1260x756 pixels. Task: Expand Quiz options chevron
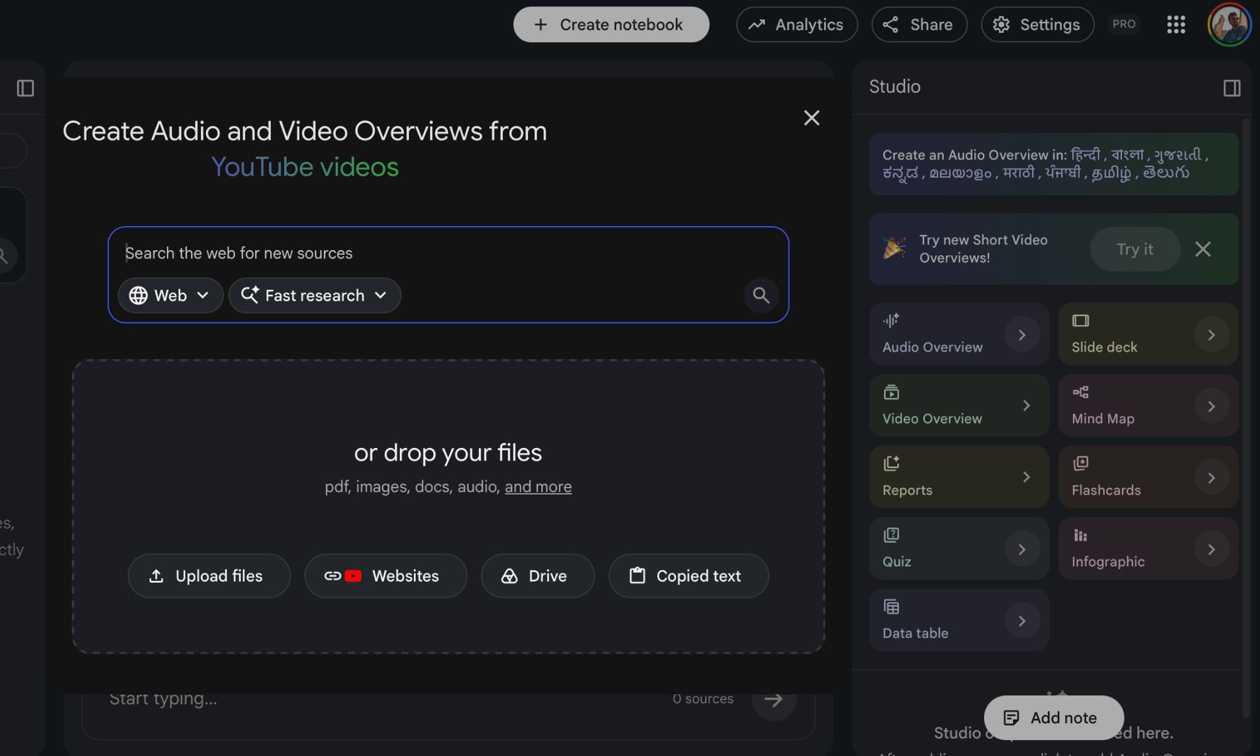pos(1022,549)
